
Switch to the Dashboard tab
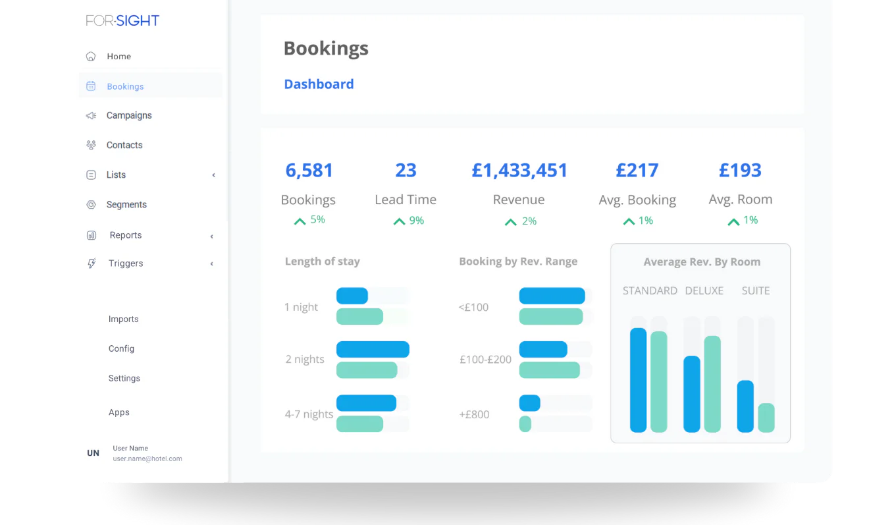(319, 84)
